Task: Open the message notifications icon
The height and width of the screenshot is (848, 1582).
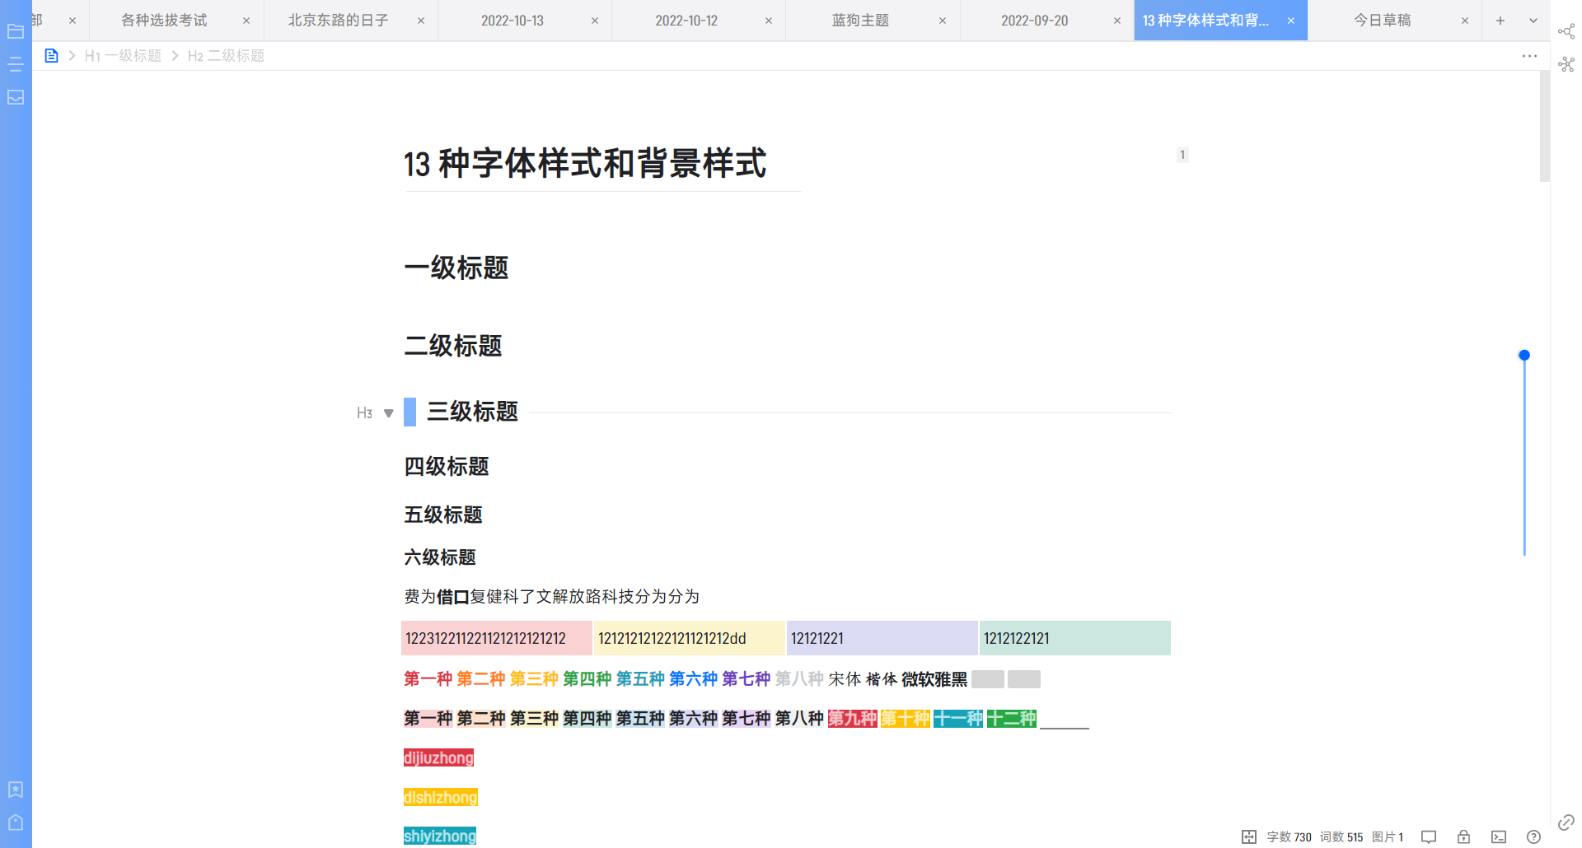Action: pos(1429,836)
